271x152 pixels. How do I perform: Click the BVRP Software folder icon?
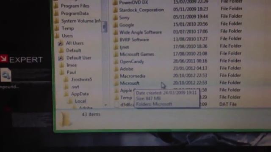coord(116,40)
